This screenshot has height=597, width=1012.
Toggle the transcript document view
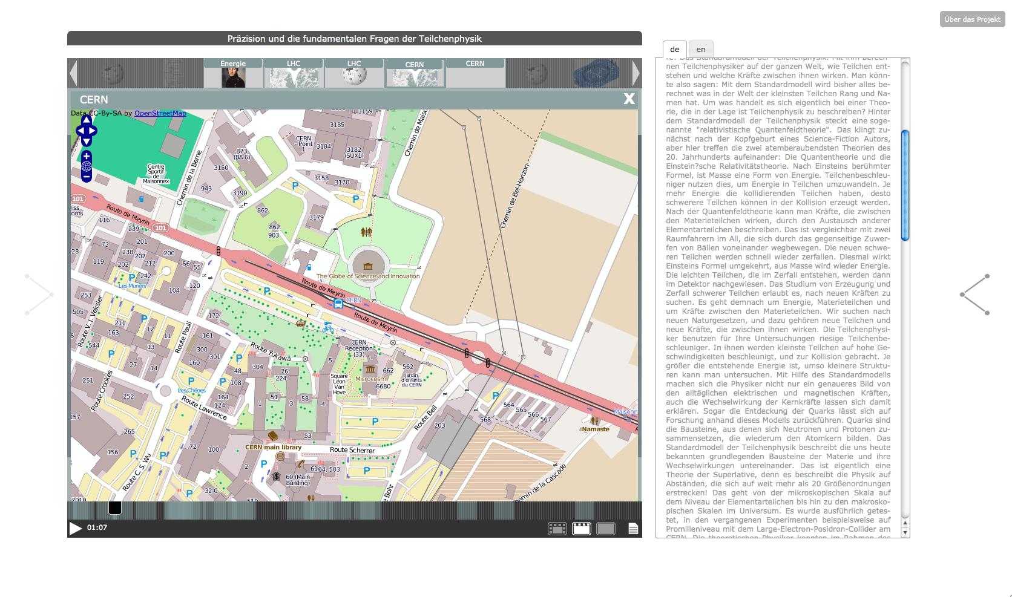point(633,529)
